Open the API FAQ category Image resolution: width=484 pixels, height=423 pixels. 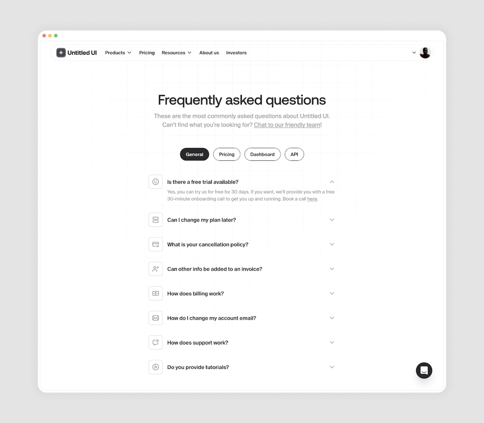click(294, 154)
